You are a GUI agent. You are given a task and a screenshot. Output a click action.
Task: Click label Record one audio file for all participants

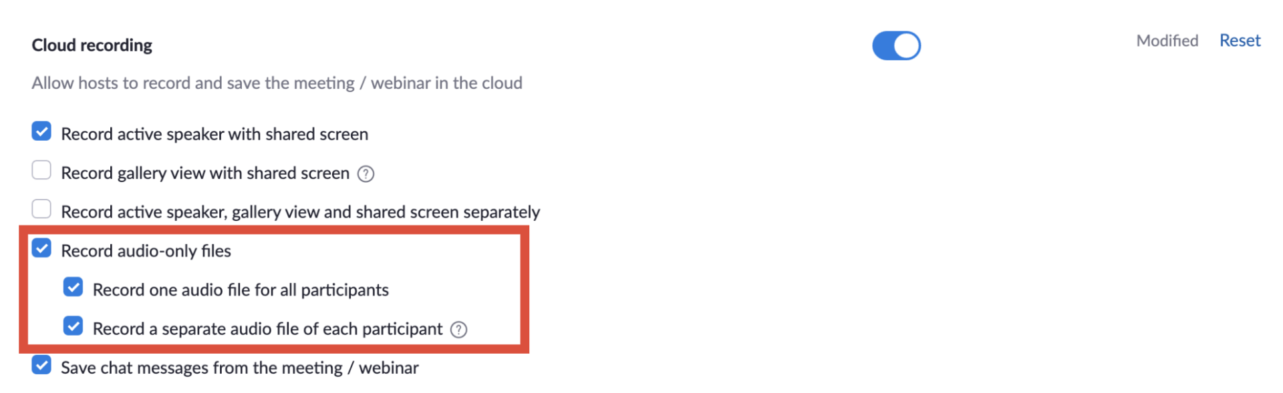241,290
